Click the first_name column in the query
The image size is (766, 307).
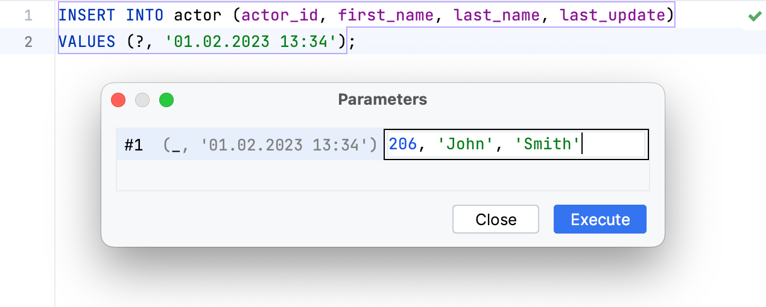385,16
